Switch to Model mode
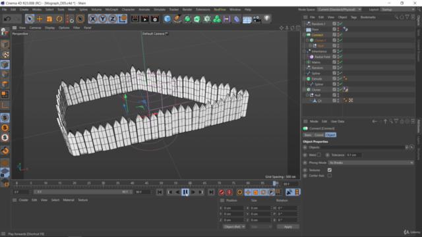 (5, 44)
